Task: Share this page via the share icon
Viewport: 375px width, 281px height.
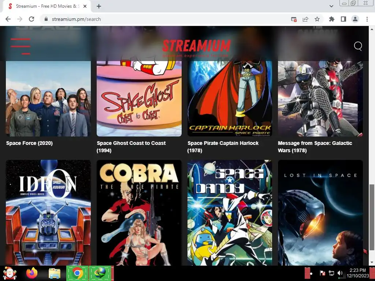Action: click(305, 19)
